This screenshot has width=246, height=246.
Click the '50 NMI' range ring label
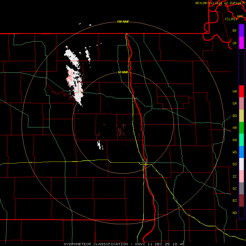[123, 72]
